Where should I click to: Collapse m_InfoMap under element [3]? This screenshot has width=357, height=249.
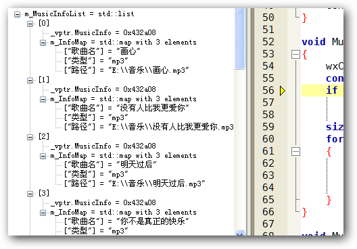43,213
